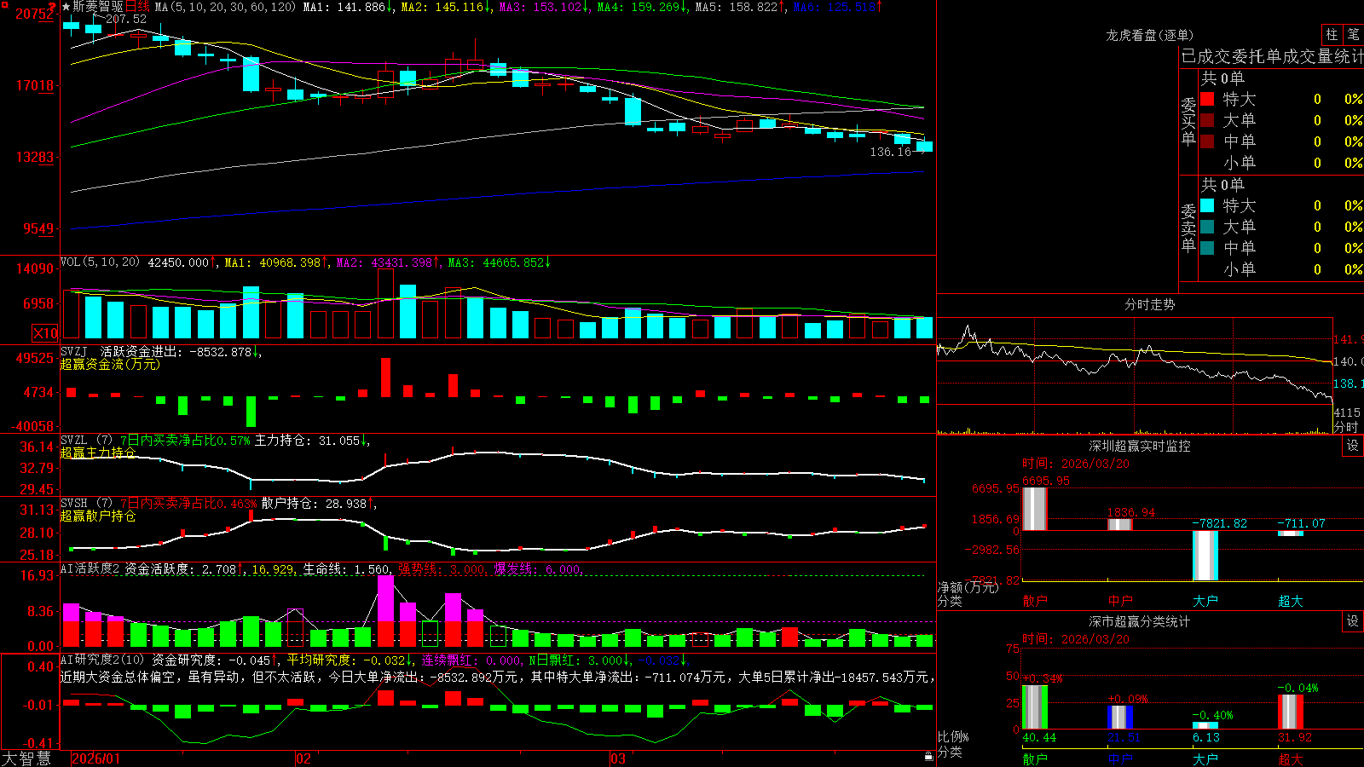Click the 委买单 section label
Screen dimensions: 1364x767
coord(1188,121)
